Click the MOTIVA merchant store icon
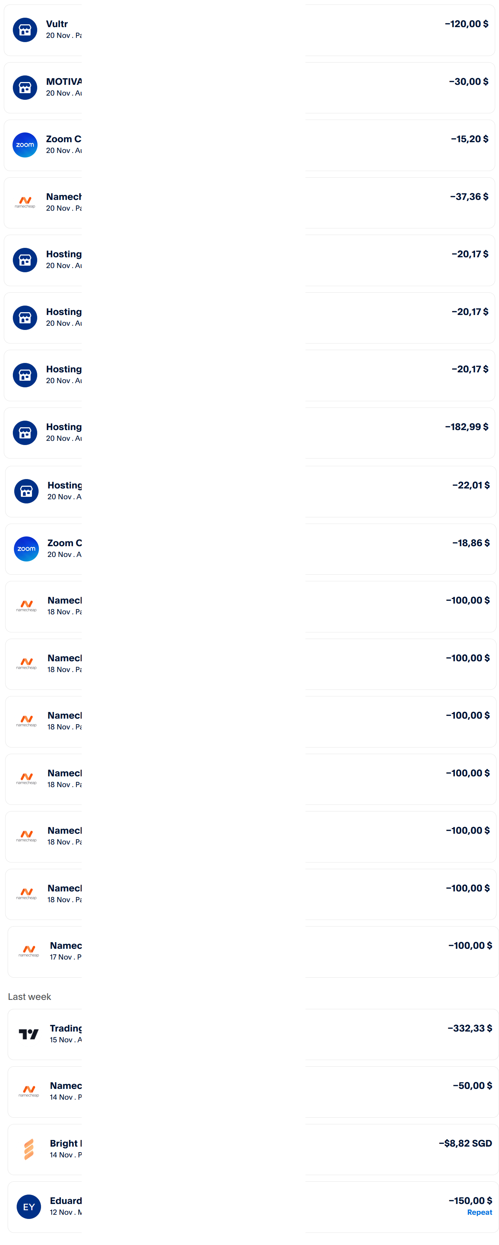The width and height of the screenshot is (499, 1245). (x=25, y=88)
